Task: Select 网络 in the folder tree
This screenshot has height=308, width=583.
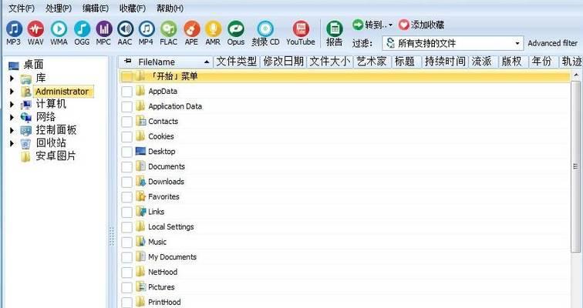Action: pyautogui.click(x=45, y=117)
